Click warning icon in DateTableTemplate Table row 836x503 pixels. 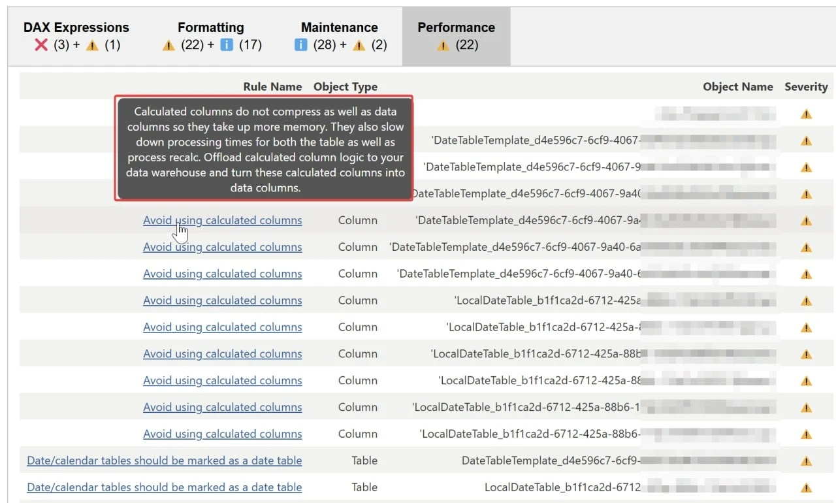[807, 461]
